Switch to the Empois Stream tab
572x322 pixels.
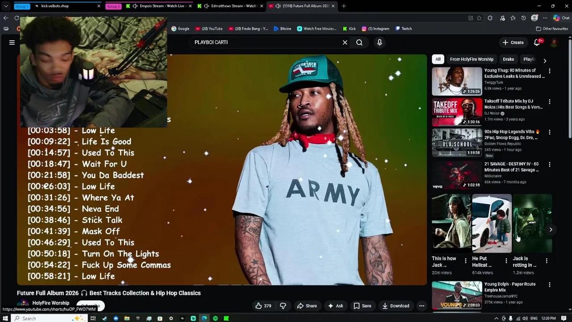pyautogui.click(x=160, y=6)
